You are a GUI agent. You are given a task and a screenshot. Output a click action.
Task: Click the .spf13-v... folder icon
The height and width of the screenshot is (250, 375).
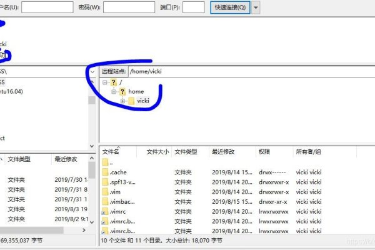click(x=105, y=182)
